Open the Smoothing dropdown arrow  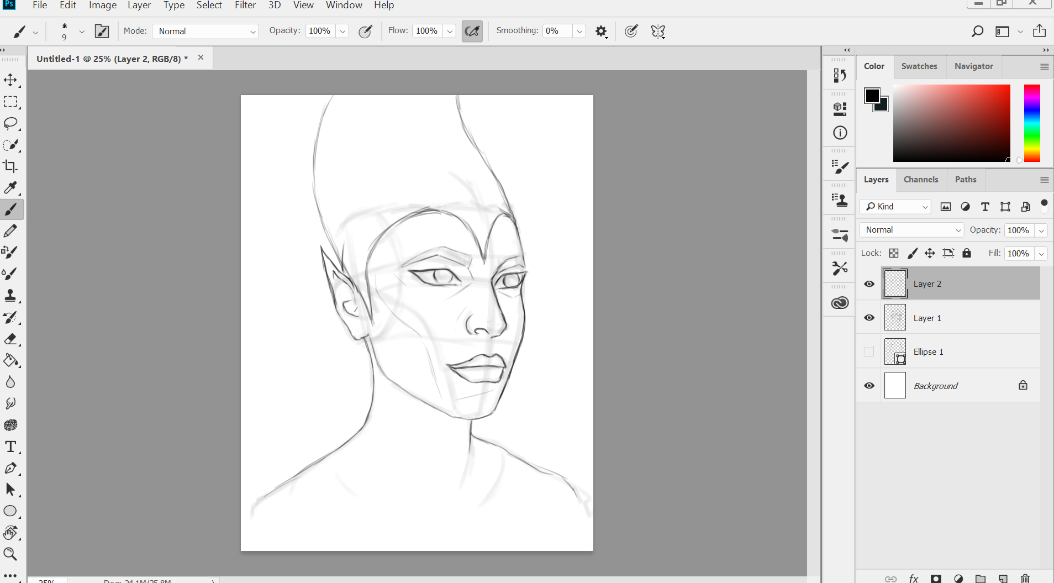[579, 31]
